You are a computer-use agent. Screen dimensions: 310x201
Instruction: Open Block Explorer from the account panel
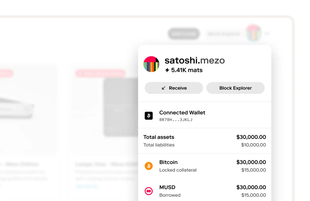click(235, 88)
